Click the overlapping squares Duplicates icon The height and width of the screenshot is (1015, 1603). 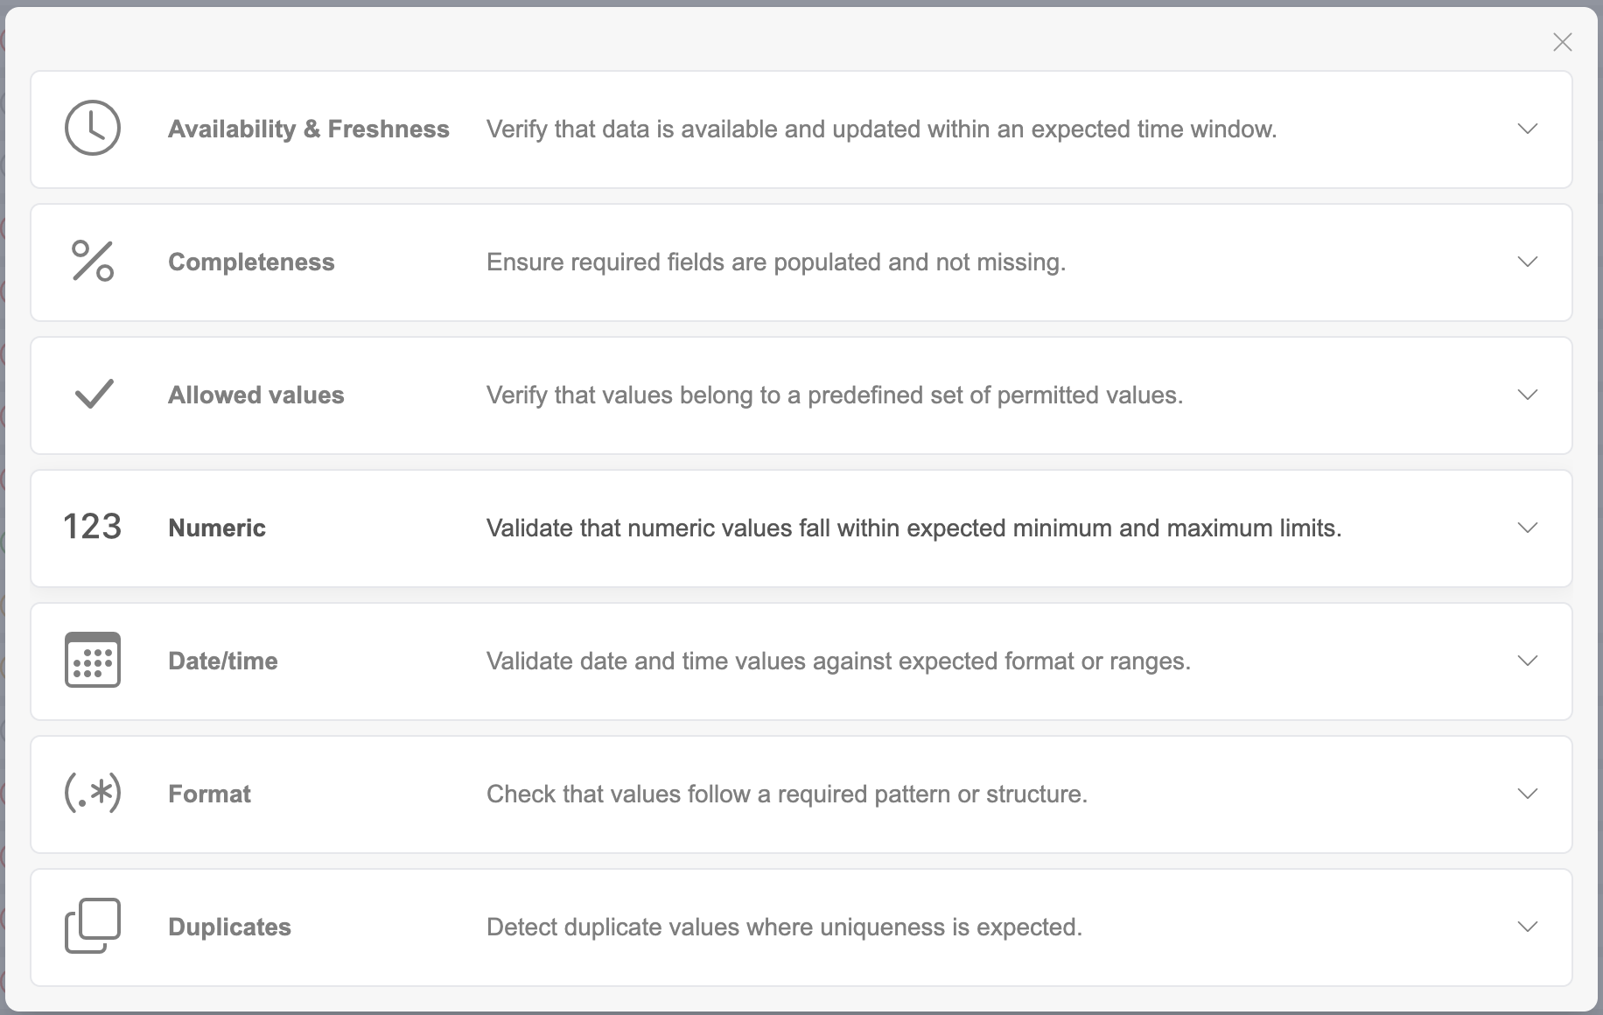pos(93,926)
